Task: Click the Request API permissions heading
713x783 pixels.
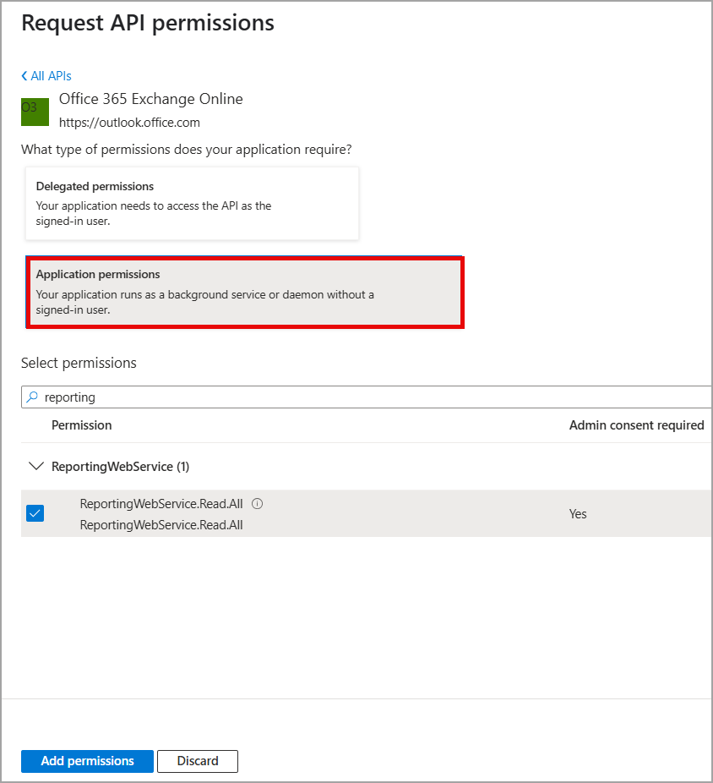Action: click(148, 23)
